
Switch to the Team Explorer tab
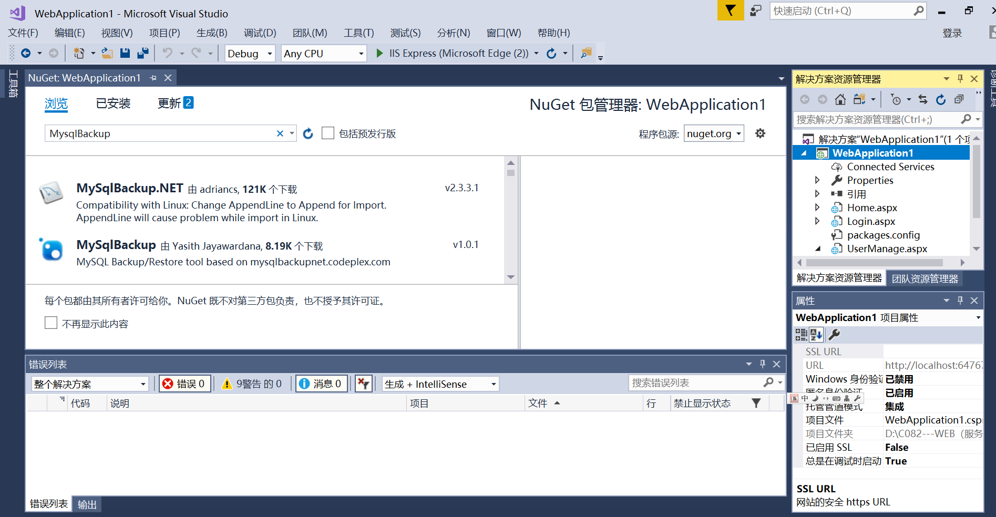(925, 278)
